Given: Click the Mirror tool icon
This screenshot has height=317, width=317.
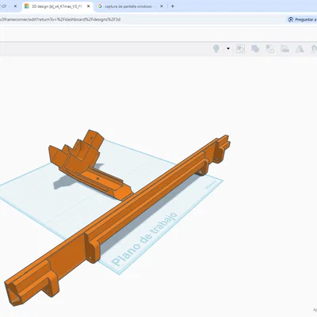Looking at the screenshot, I should pos(300,49).
